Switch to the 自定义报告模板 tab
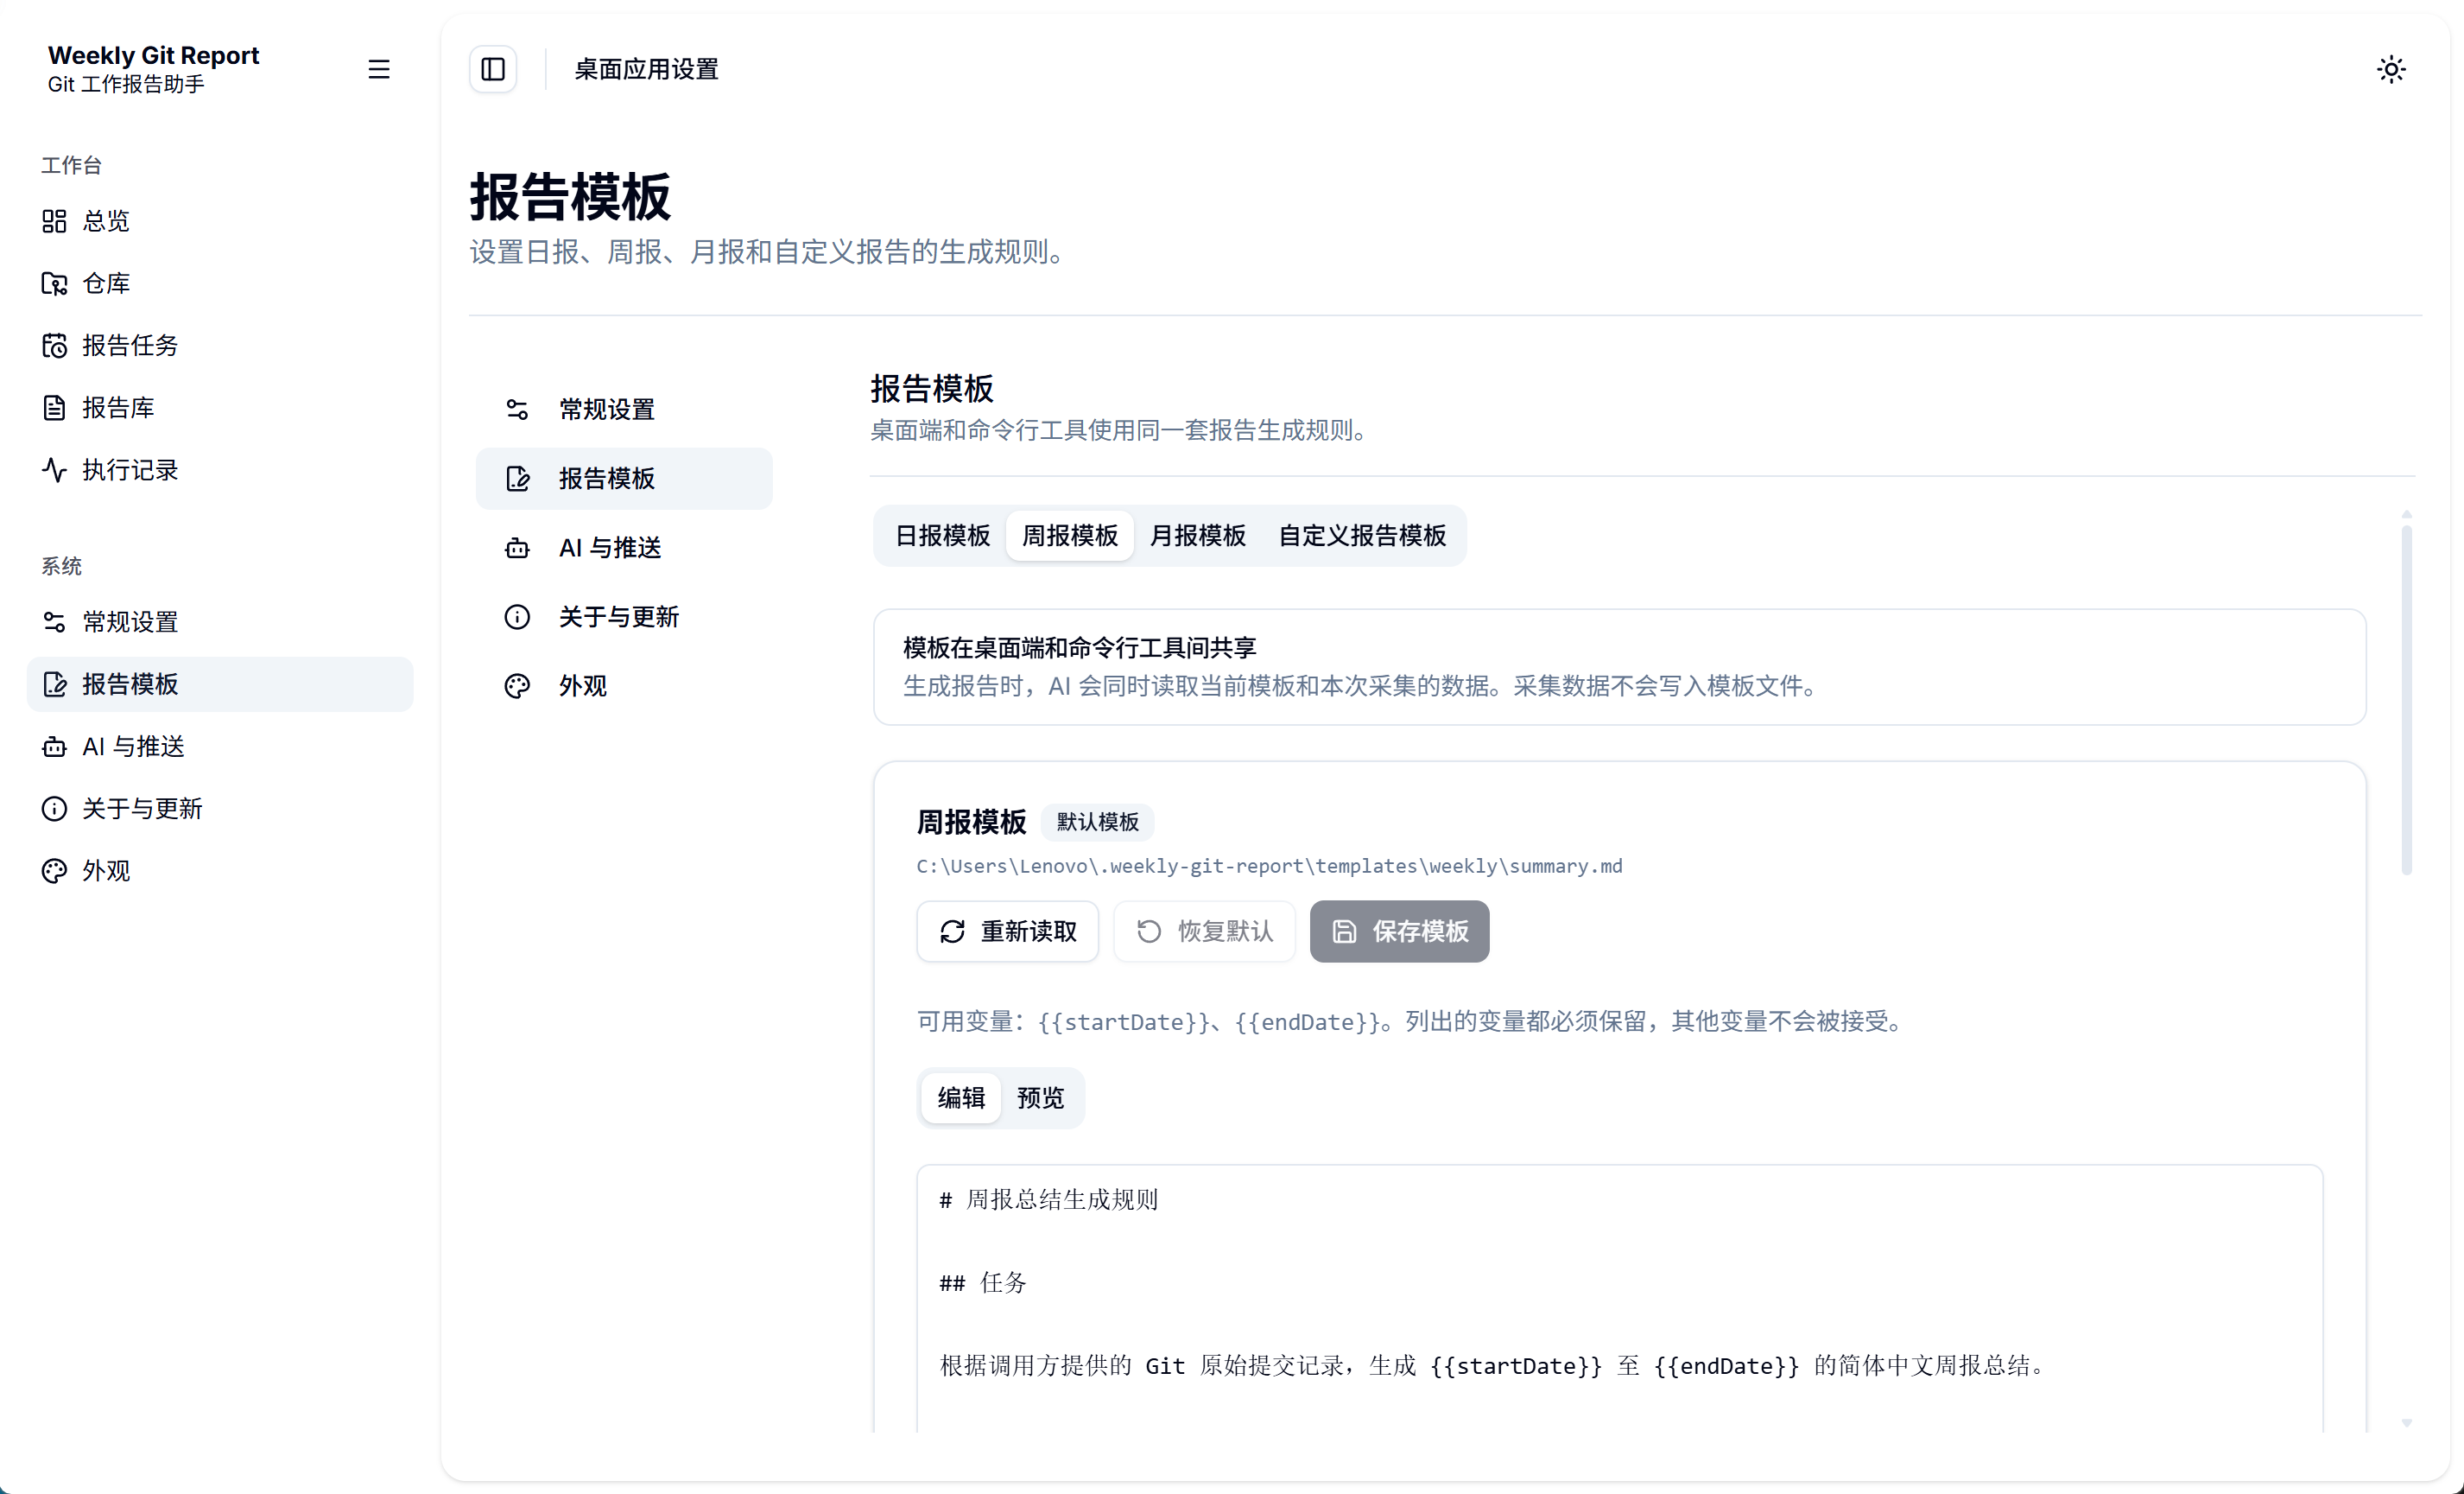The height and width of the screenshot is (1494, 2464). (1362, 536)
